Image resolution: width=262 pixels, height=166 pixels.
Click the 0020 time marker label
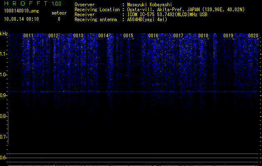pyautogui.click(x=253, y=36)
